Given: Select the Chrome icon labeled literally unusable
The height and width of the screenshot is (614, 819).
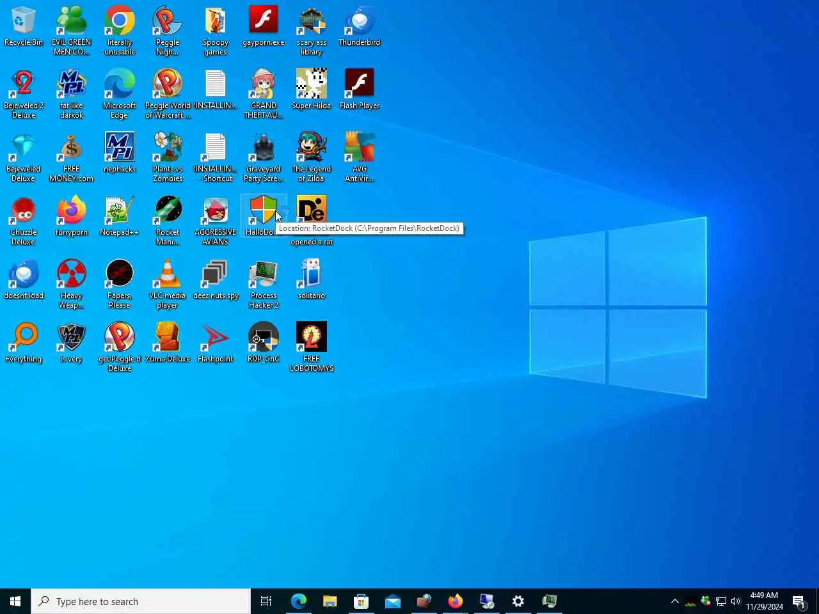Looking at the screenshot, I should [120, 31].
